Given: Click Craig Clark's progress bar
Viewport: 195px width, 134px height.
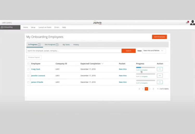Looking at the screenshot, I should click(146, 68).
